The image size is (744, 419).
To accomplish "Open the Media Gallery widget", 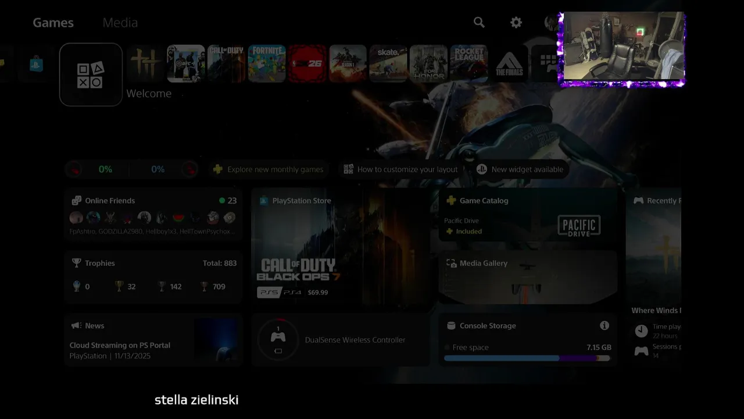I will pyautogui.click(x=528, y=277).
